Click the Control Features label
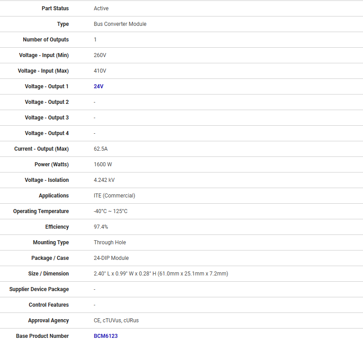The image size is (363, 341). click(49, 305)
